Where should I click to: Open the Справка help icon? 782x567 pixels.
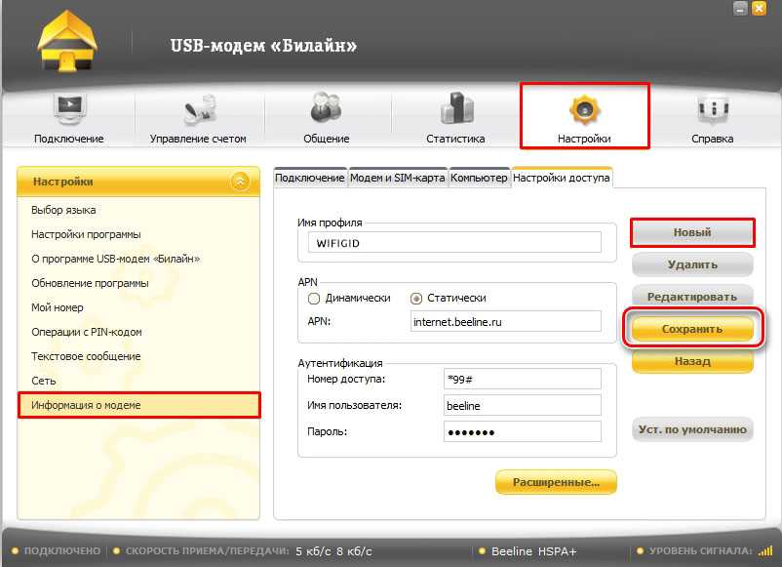point(713,108)
